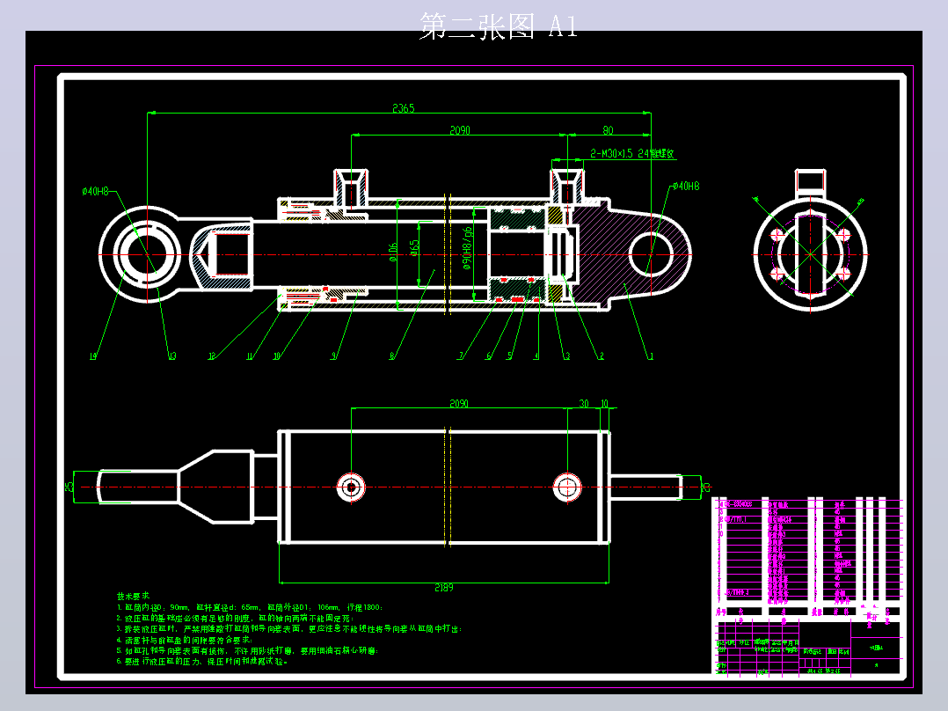Click the ø40H8 label beside the right eye

point(686,186)
